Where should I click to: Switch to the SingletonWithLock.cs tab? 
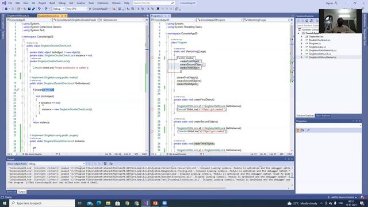pyautogui.click(x=18, y=16)
